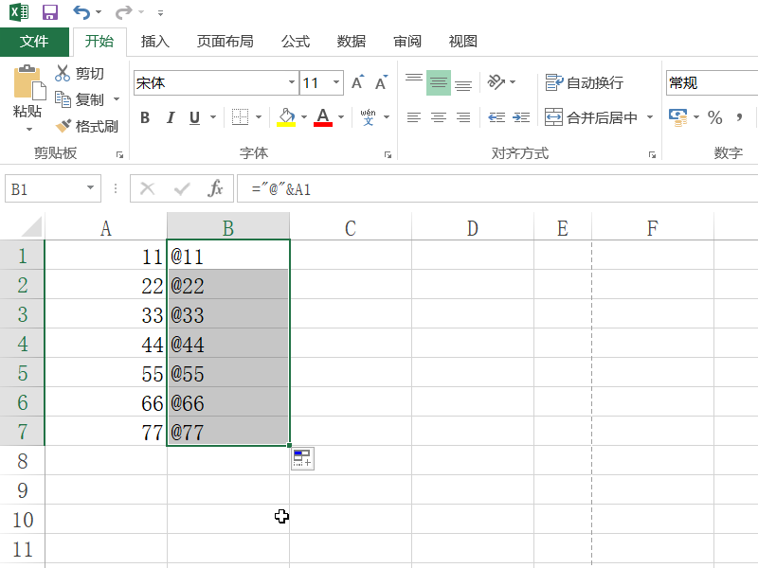Expand the font color dropdown arrow
This screenshot has width=758, height=568.
[x=341, y=117]
